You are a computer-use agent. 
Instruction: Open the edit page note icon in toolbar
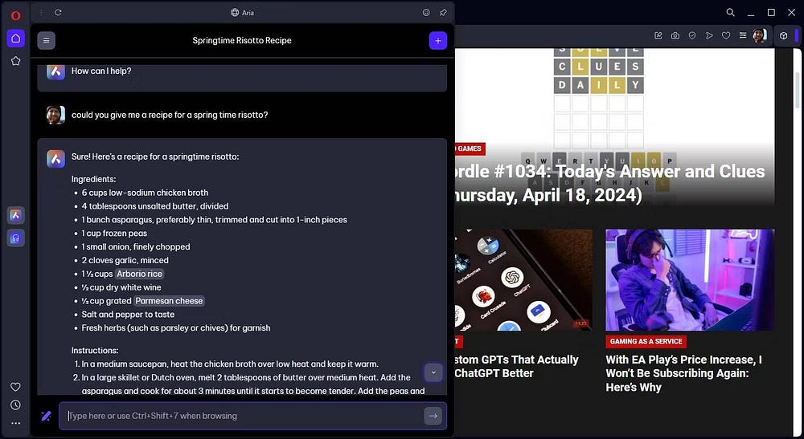coord(658,36)
